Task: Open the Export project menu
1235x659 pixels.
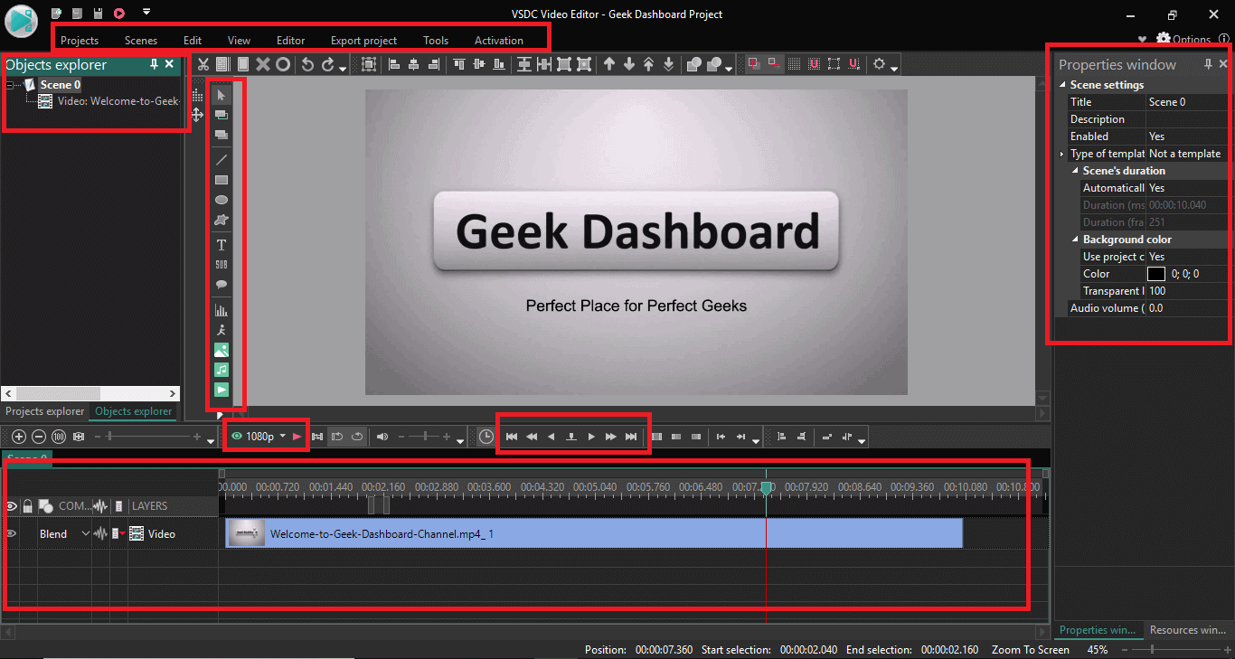Action: click(x=363, y=40)
